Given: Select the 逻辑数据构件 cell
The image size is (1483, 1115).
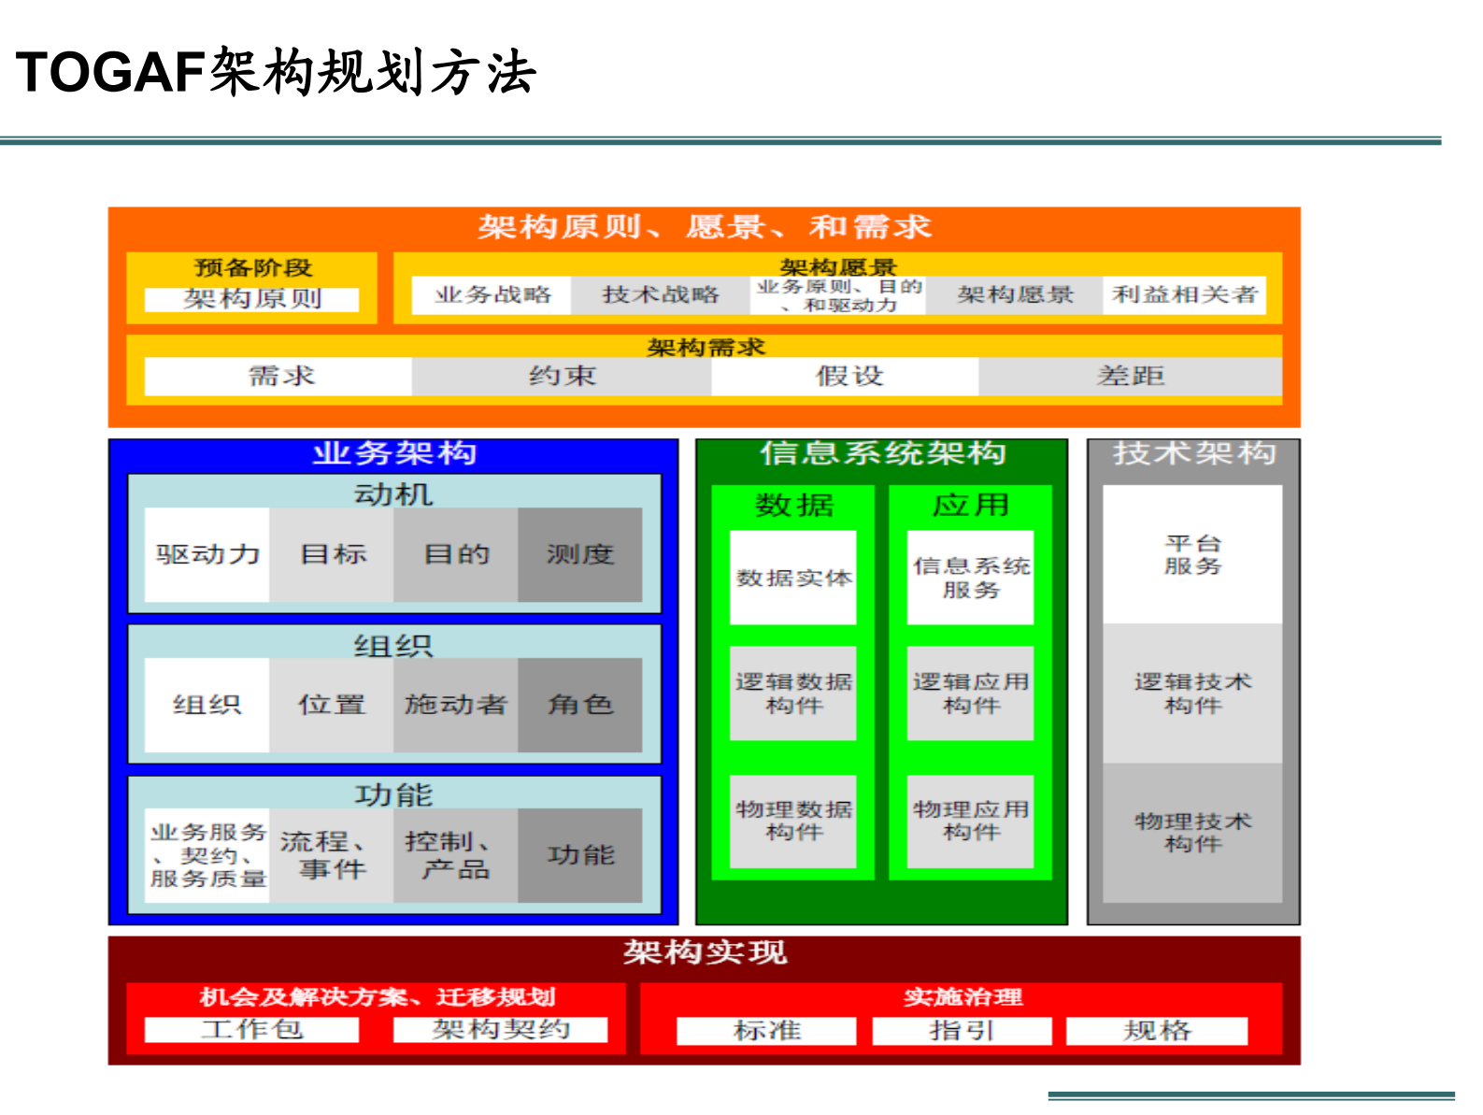Looking at the screenshot, I should 793,693.
